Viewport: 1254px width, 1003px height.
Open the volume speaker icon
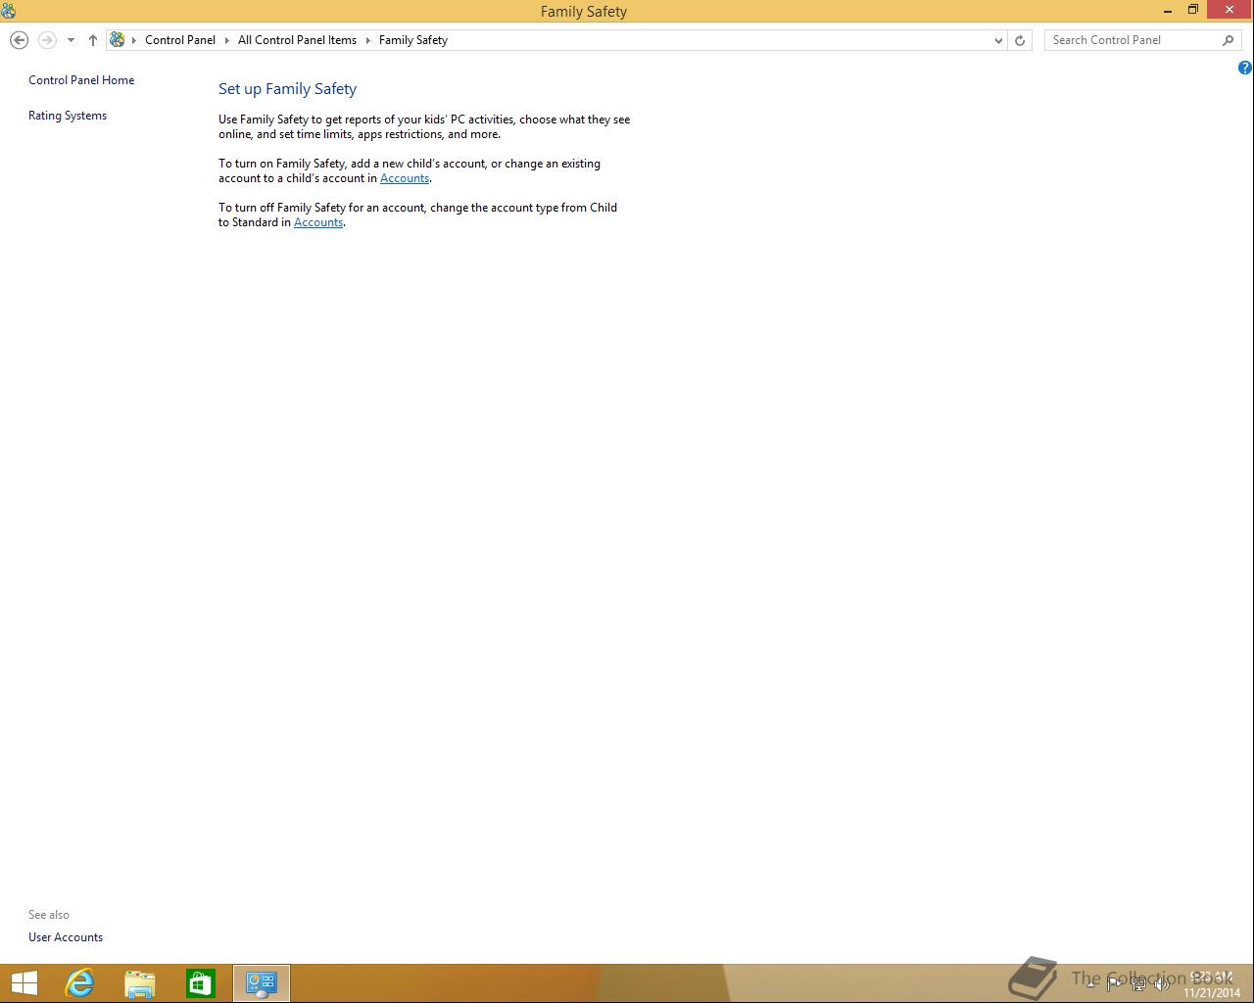1162,983
